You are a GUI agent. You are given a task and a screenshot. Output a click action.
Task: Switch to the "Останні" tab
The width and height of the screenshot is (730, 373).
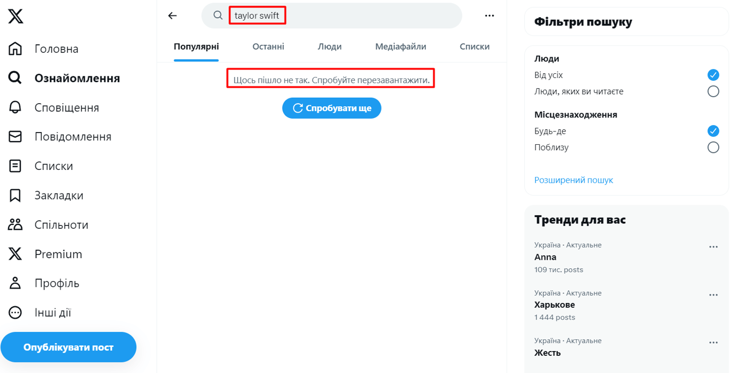coord(268,46)
